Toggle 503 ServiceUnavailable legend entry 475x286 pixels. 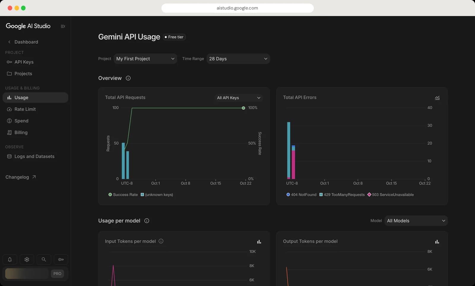pyautogui.click(x=391, y=195)
